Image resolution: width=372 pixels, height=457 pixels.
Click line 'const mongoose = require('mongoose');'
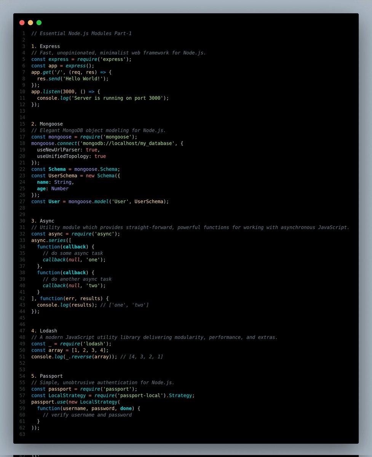tap(84, 137)
